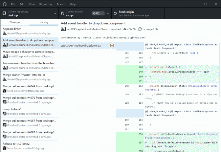Switch to the History tab
Image resolution: width=221 pixels, height=152 pixels.
44,22
